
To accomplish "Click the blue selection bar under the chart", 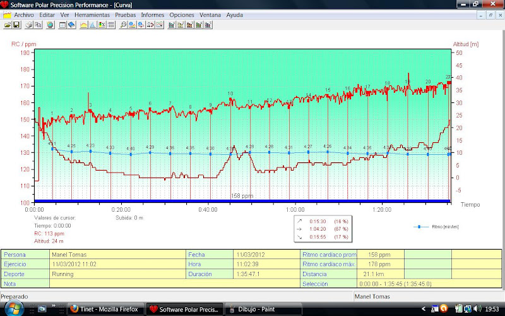I will coord(242,201).
